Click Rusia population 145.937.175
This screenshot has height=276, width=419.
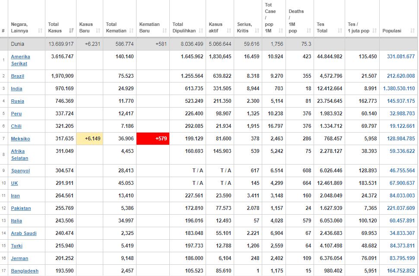pos(401,101)
